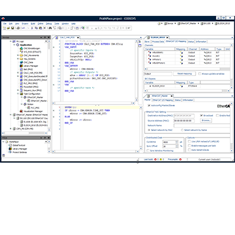Click the Save toolbar icon
This screenshot has height=235, width=235.
coord(12,28)
